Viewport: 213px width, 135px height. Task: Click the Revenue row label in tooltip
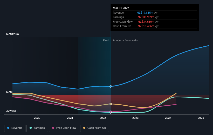pyautogui.click(x=118, y=13)
